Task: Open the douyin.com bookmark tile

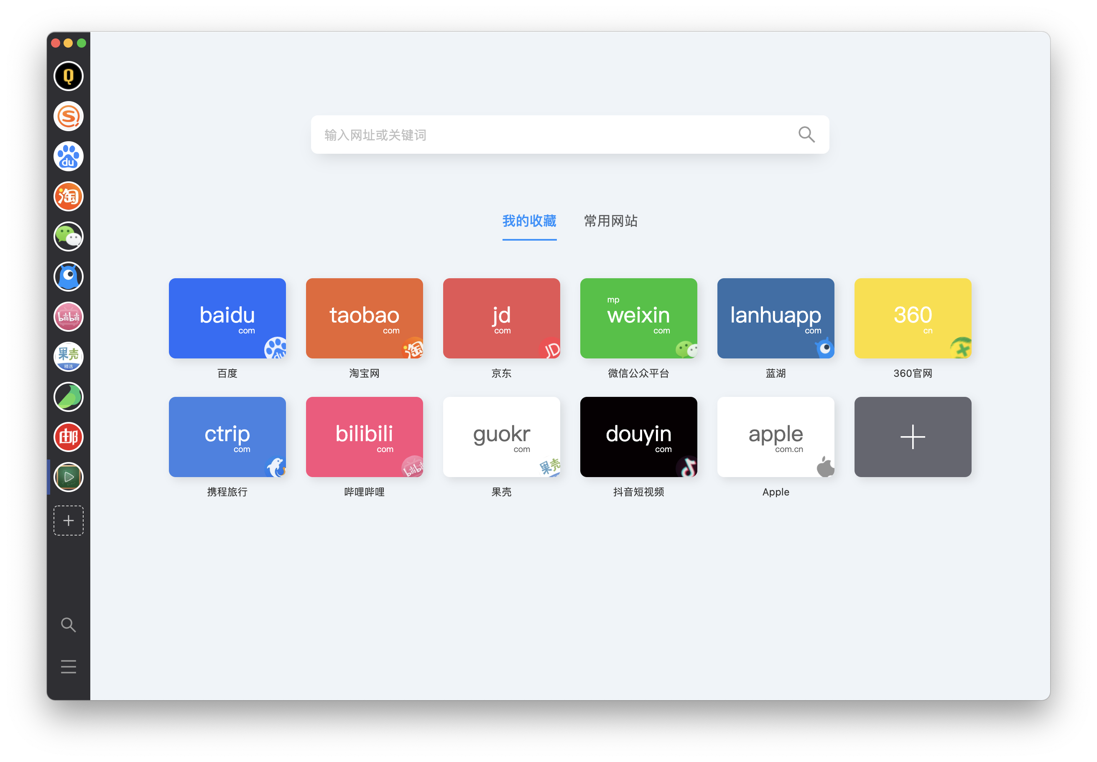Action: coord(638,437)
